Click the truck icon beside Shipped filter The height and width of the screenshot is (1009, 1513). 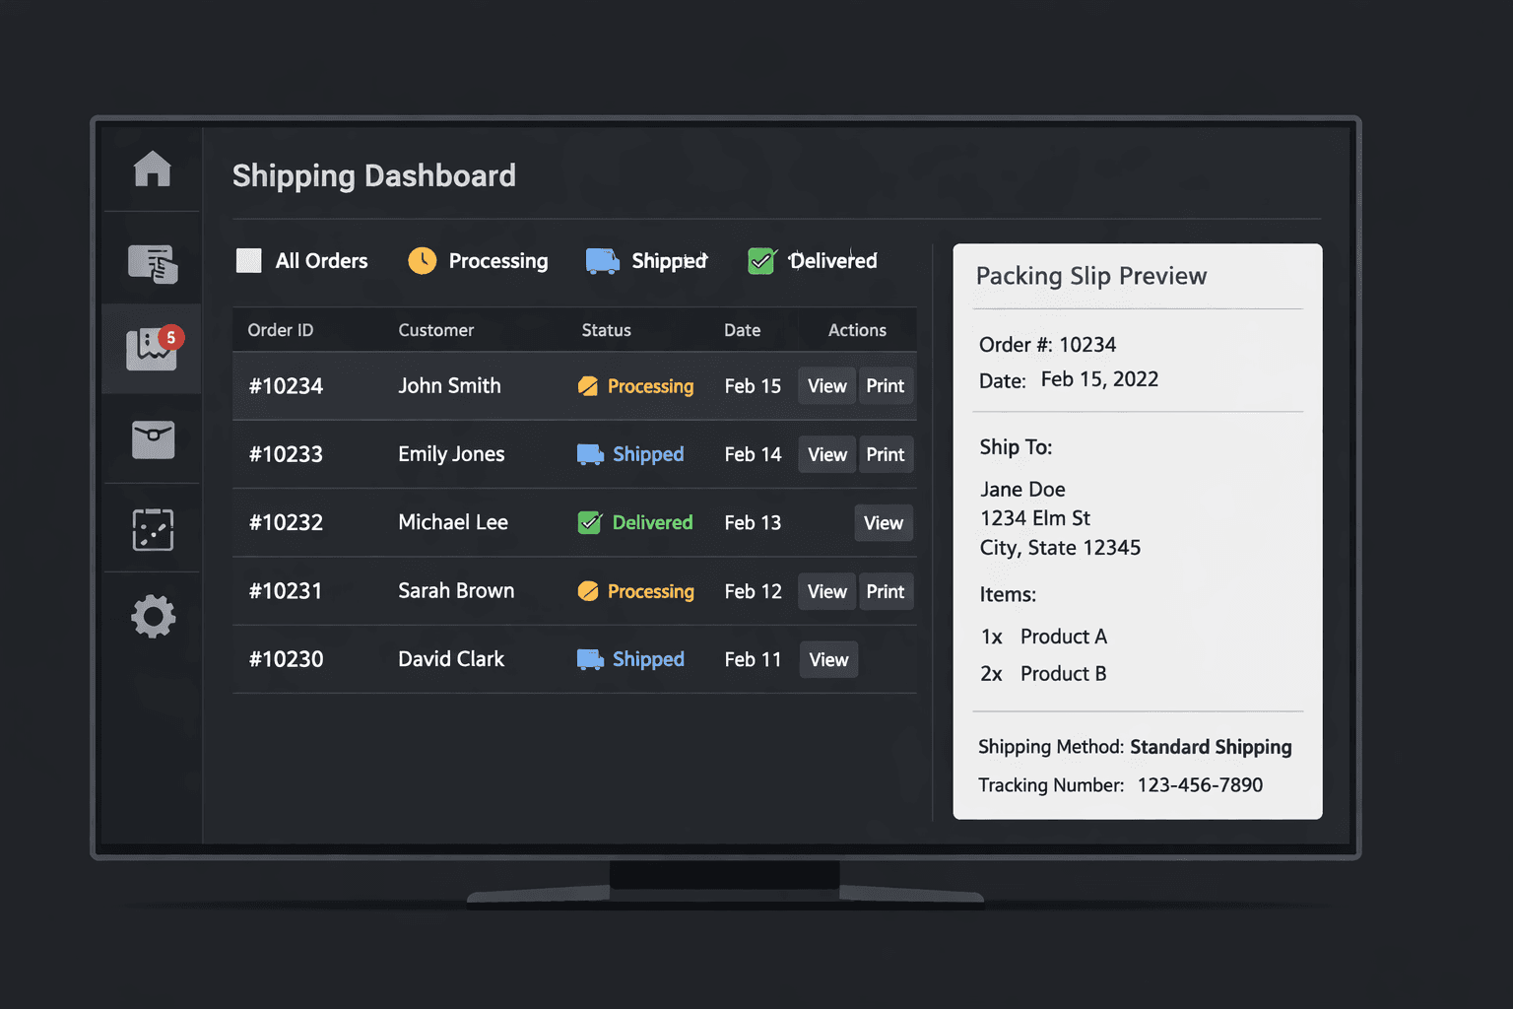tap(602, 261)
